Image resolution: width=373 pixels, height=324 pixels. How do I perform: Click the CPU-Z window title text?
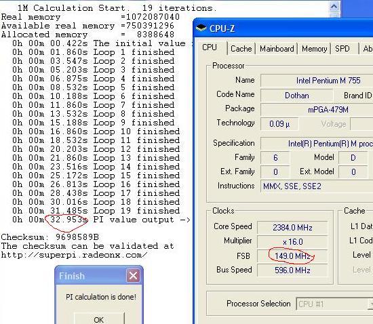pos(222,28)
